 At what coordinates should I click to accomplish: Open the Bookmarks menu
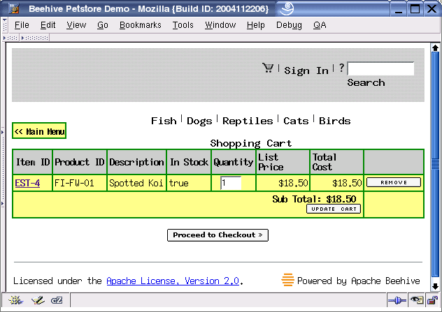pyautogui.click(x=141, y=25)
